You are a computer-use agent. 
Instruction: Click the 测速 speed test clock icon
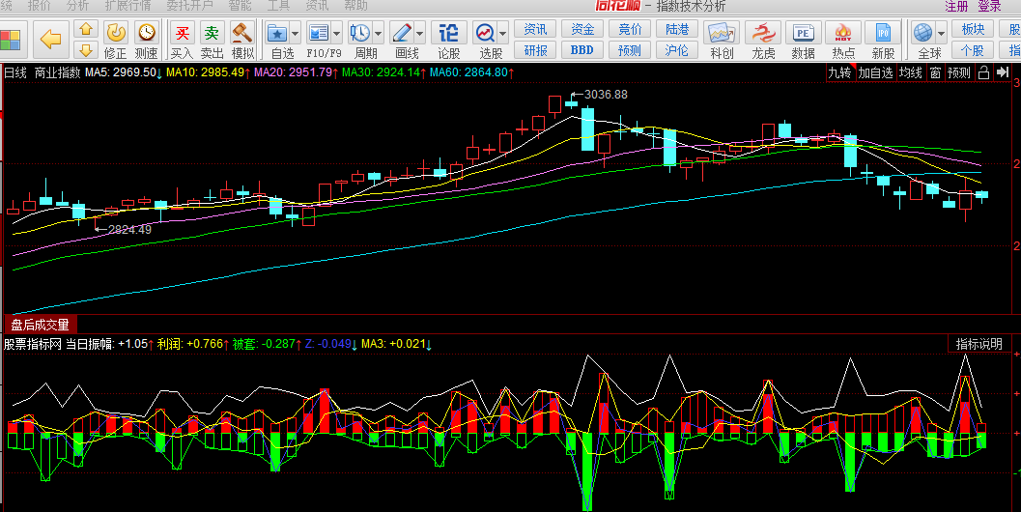click(146, 40)
